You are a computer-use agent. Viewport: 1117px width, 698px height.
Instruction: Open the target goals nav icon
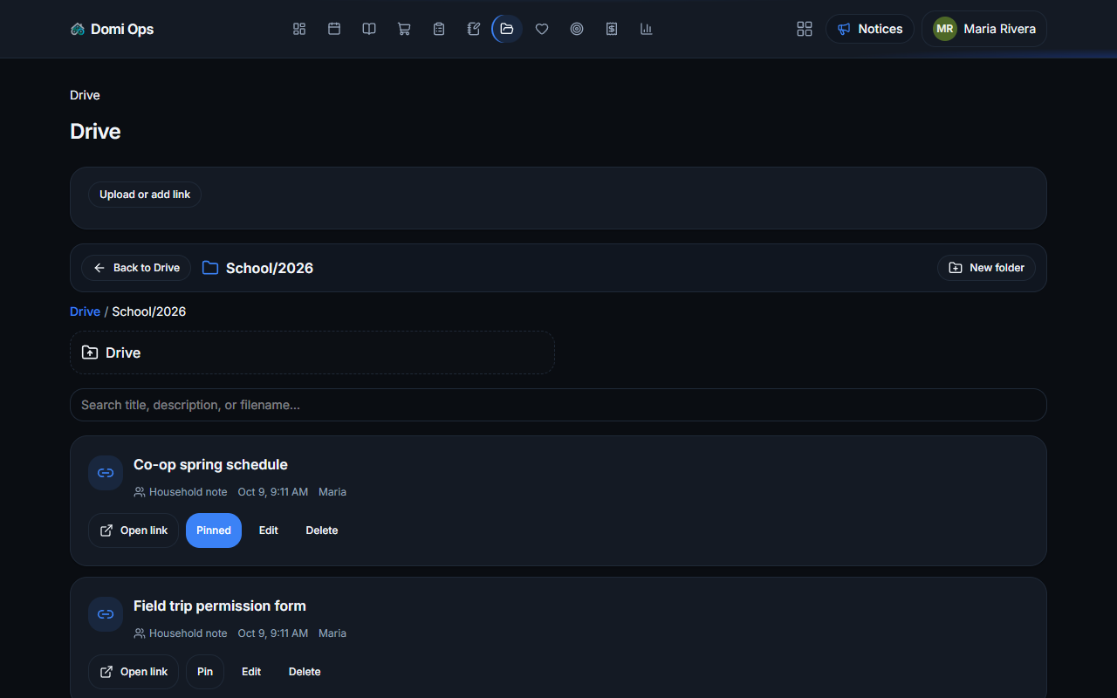577,29
